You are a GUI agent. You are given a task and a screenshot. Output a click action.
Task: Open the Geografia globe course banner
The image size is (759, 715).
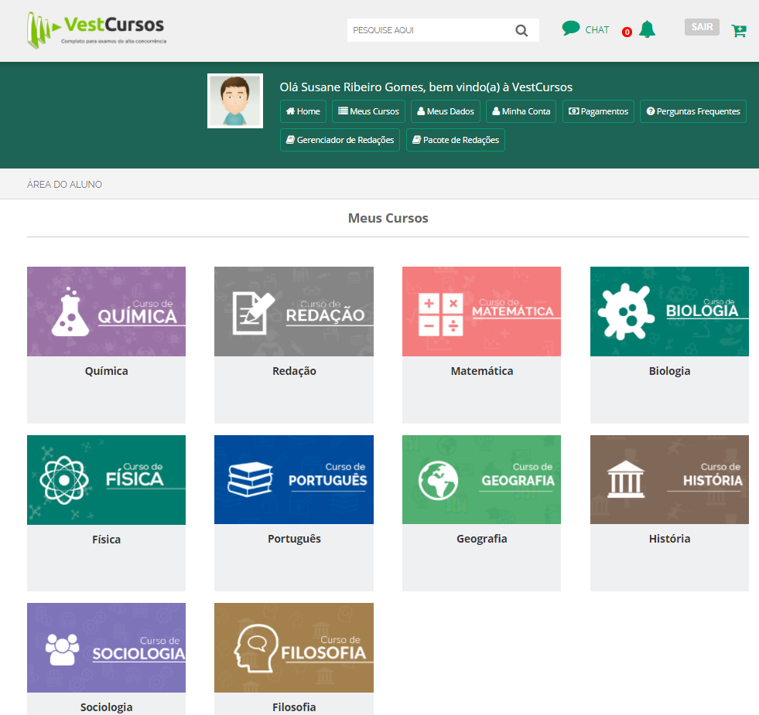[x=481, y=480]
